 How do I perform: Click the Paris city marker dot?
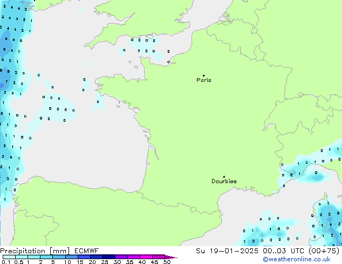point(203,75)
